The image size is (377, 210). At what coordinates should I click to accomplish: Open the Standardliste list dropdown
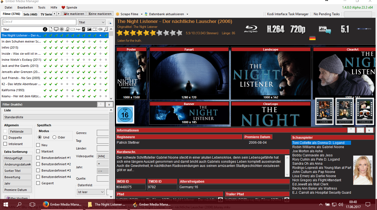[x=56, y=117]
